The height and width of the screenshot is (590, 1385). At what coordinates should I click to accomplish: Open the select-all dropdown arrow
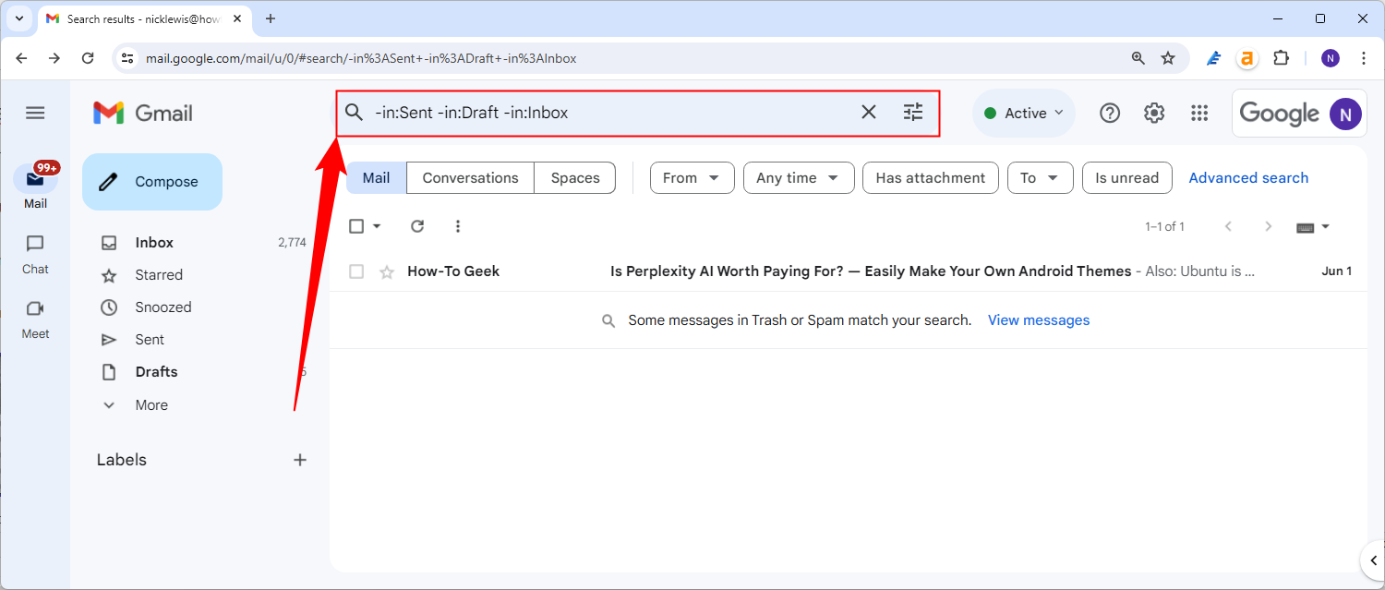click(377, 226)
